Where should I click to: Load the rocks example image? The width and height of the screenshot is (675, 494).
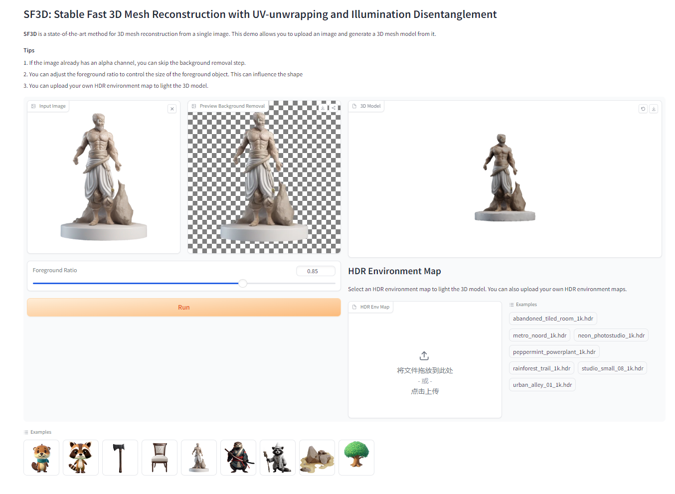point(317,458)
